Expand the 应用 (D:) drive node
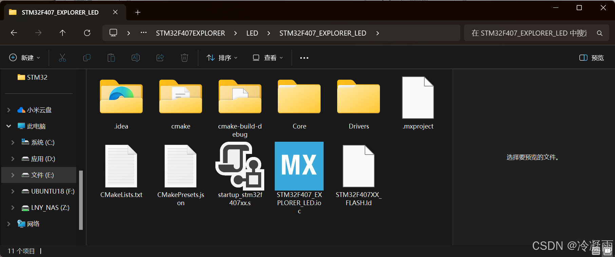Image resolution: width=615 pixels, height=257 pixels. point(13,159)
